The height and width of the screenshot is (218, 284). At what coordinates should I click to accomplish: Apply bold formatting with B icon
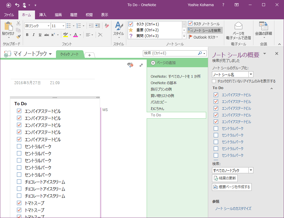pos(27,35)
